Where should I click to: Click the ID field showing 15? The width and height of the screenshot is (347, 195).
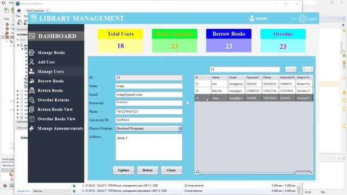coord(149,77)
